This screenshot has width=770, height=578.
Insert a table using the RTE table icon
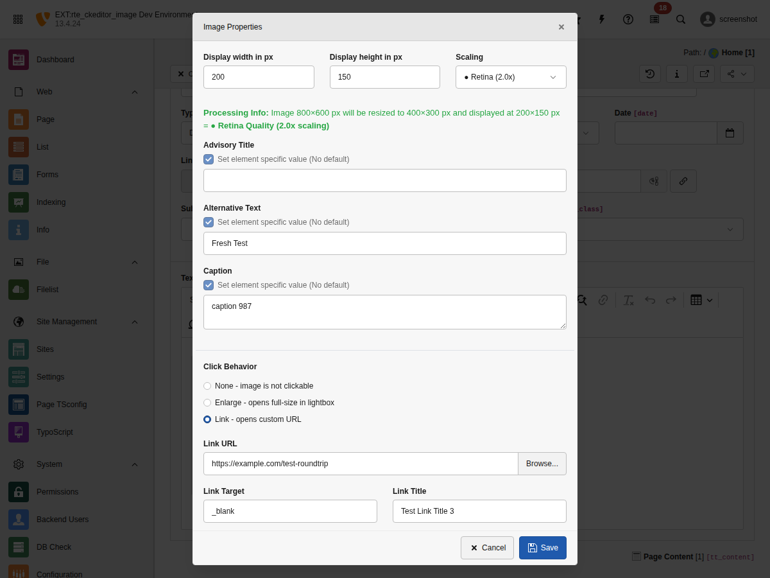click(697, 300)
